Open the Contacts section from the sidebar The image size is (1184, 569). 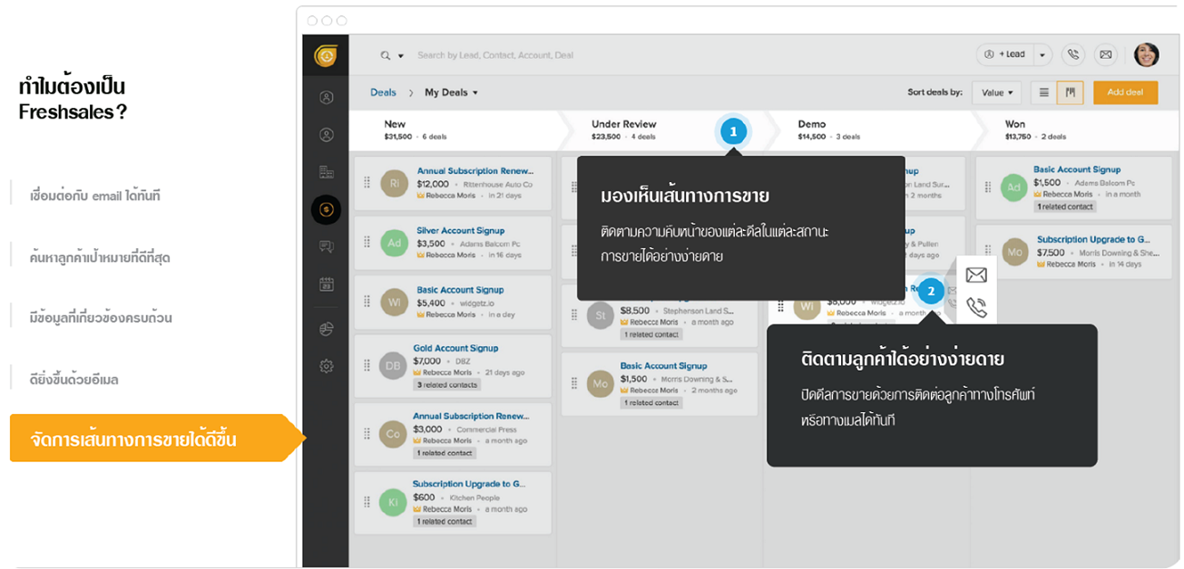(327, 135)
